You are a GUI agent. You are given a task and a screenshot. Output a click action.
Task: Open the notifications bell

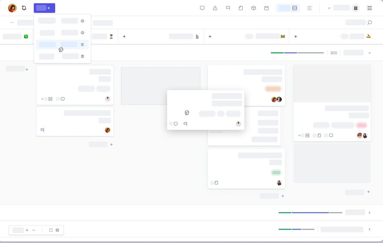(x=24, y=8)
